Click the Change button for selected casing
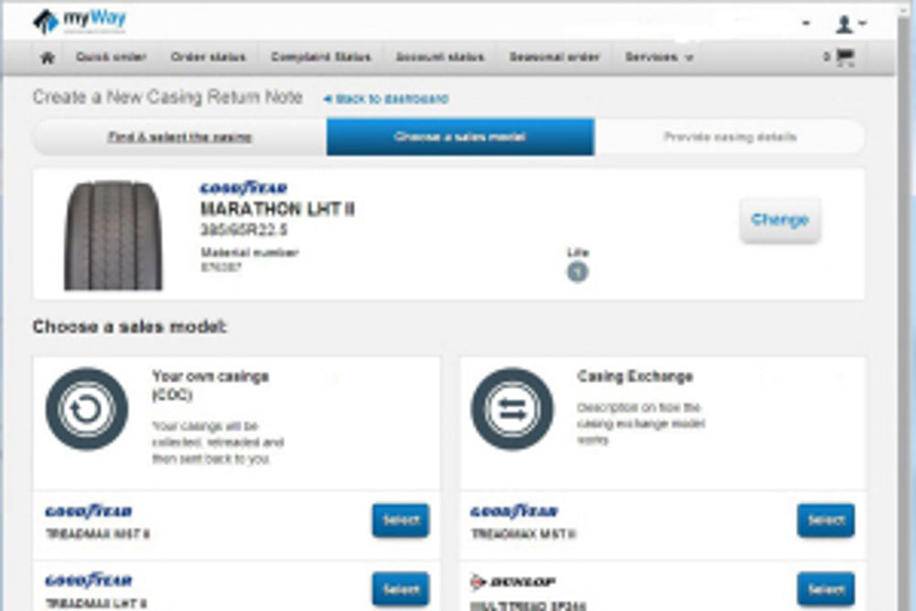Screen dimensions: 916x611 point(780,220)
